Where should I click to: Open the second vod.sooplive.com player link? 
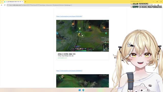[69, 71]
